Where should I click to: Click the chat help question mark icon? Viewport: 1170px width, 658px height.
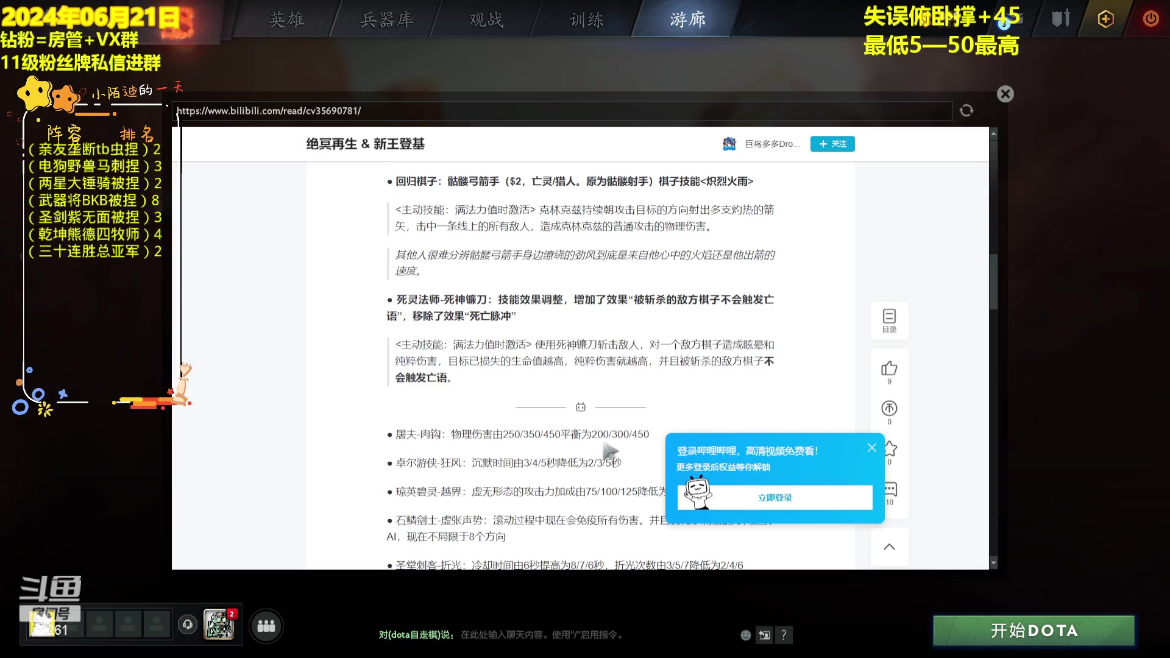tap(784, 635)
